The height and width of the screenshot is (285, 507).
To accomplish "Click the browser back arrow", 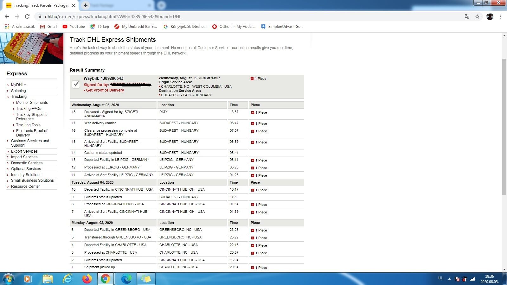I will click(7, 16).
